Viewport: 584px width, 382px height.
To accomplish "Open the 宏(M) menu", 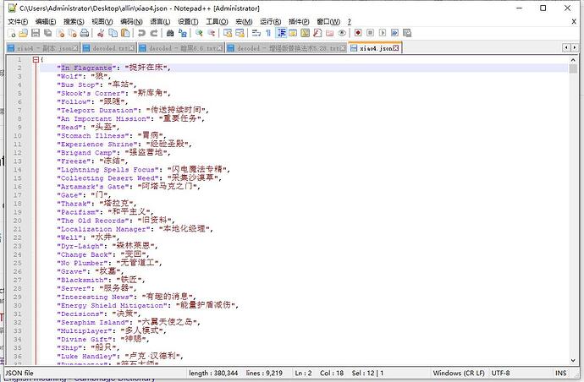I will (244, 22).
